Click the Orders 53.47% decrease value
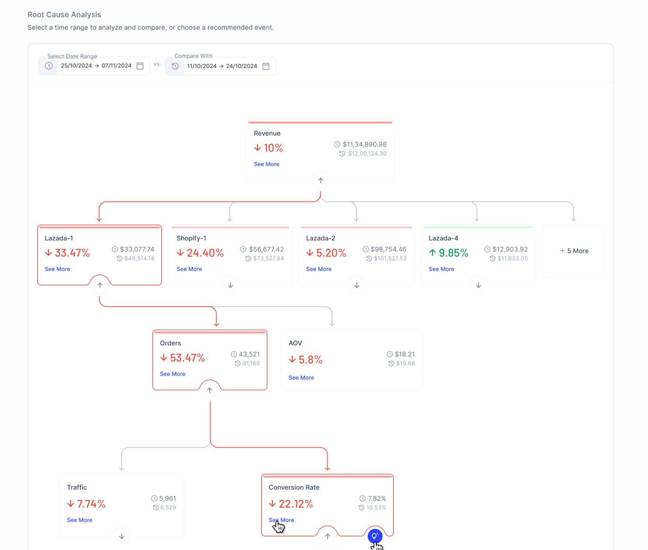Viewport: 648px width, 550px height. pyautogui.click(x=183, y=358)
